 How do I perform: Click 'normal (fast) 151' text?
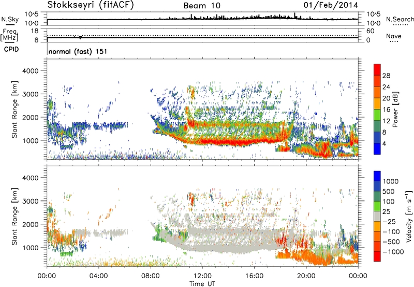point(78,51)
